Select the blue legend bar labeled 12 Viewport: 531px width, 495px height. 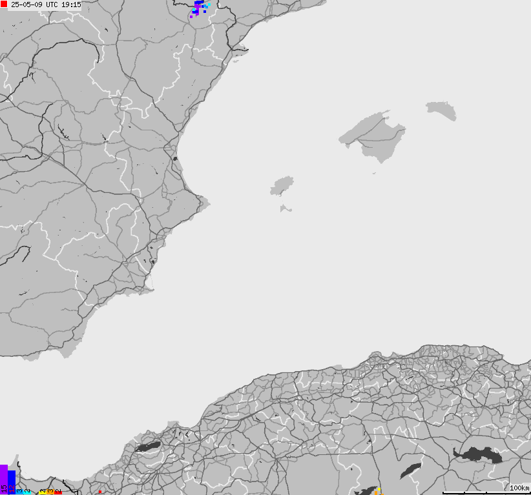tap(12, 483)
